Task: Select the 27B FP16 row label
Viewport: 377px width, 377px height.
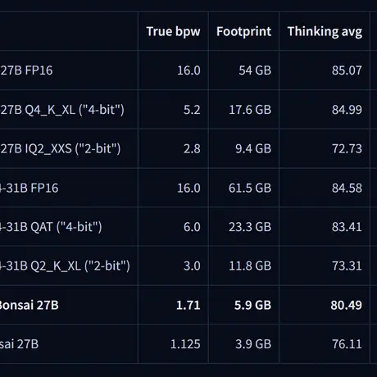Action: pyautogui.click(x=26, y=70)
